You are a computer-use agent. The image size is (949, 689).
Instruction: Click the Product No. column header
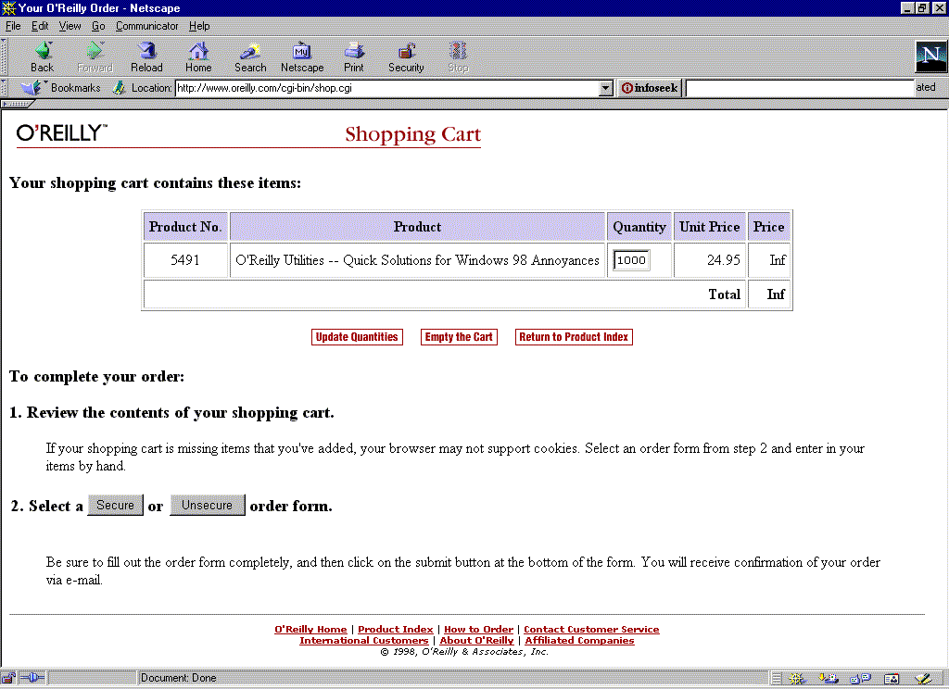185,227
